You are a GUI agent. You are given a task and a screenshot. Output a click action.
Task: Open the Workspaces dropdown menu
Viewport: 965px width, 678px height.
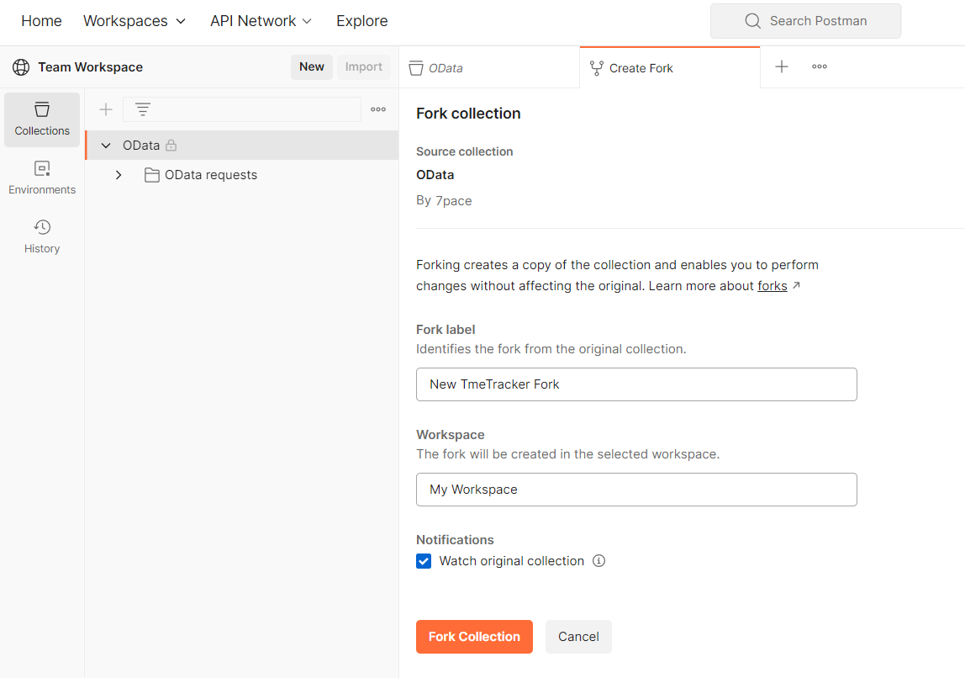[x=134, y=21]
